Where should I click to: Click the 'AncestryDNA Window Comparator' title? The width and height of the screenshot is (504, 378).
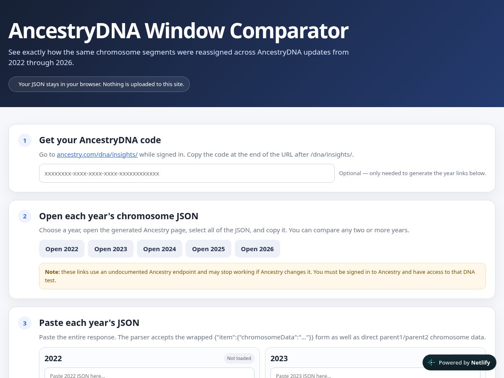(x=178, y=31)
